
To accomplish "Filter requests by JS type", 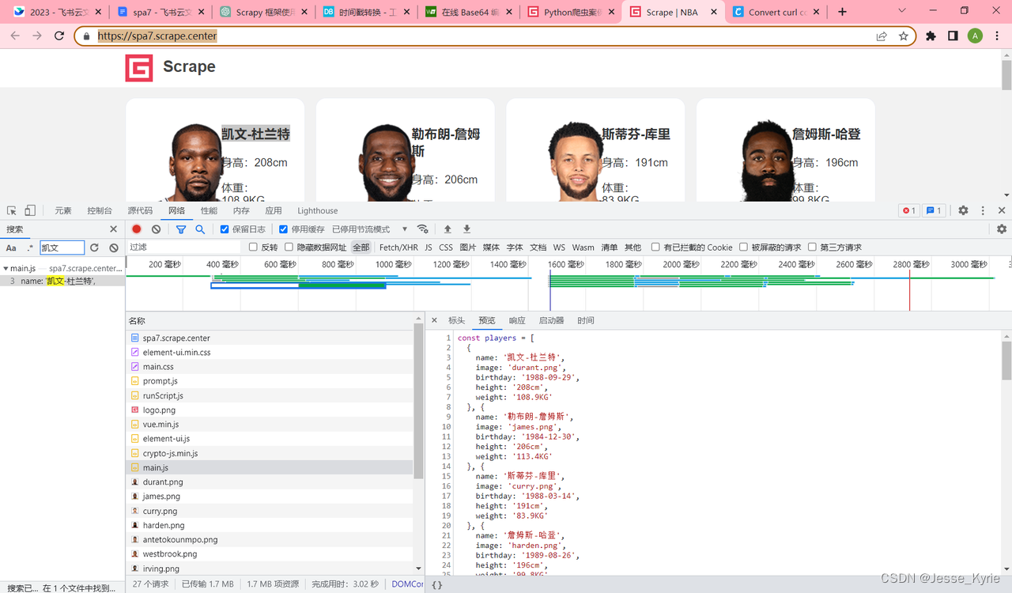I will pyautogui.click(x=429, y=247).
